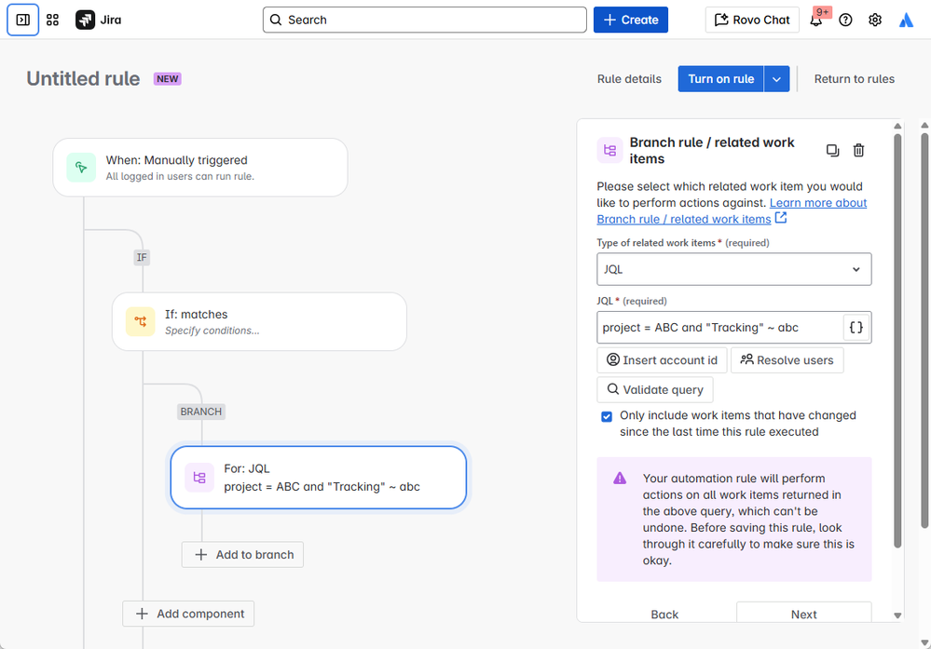Click Return to rules

click(854, 79)
